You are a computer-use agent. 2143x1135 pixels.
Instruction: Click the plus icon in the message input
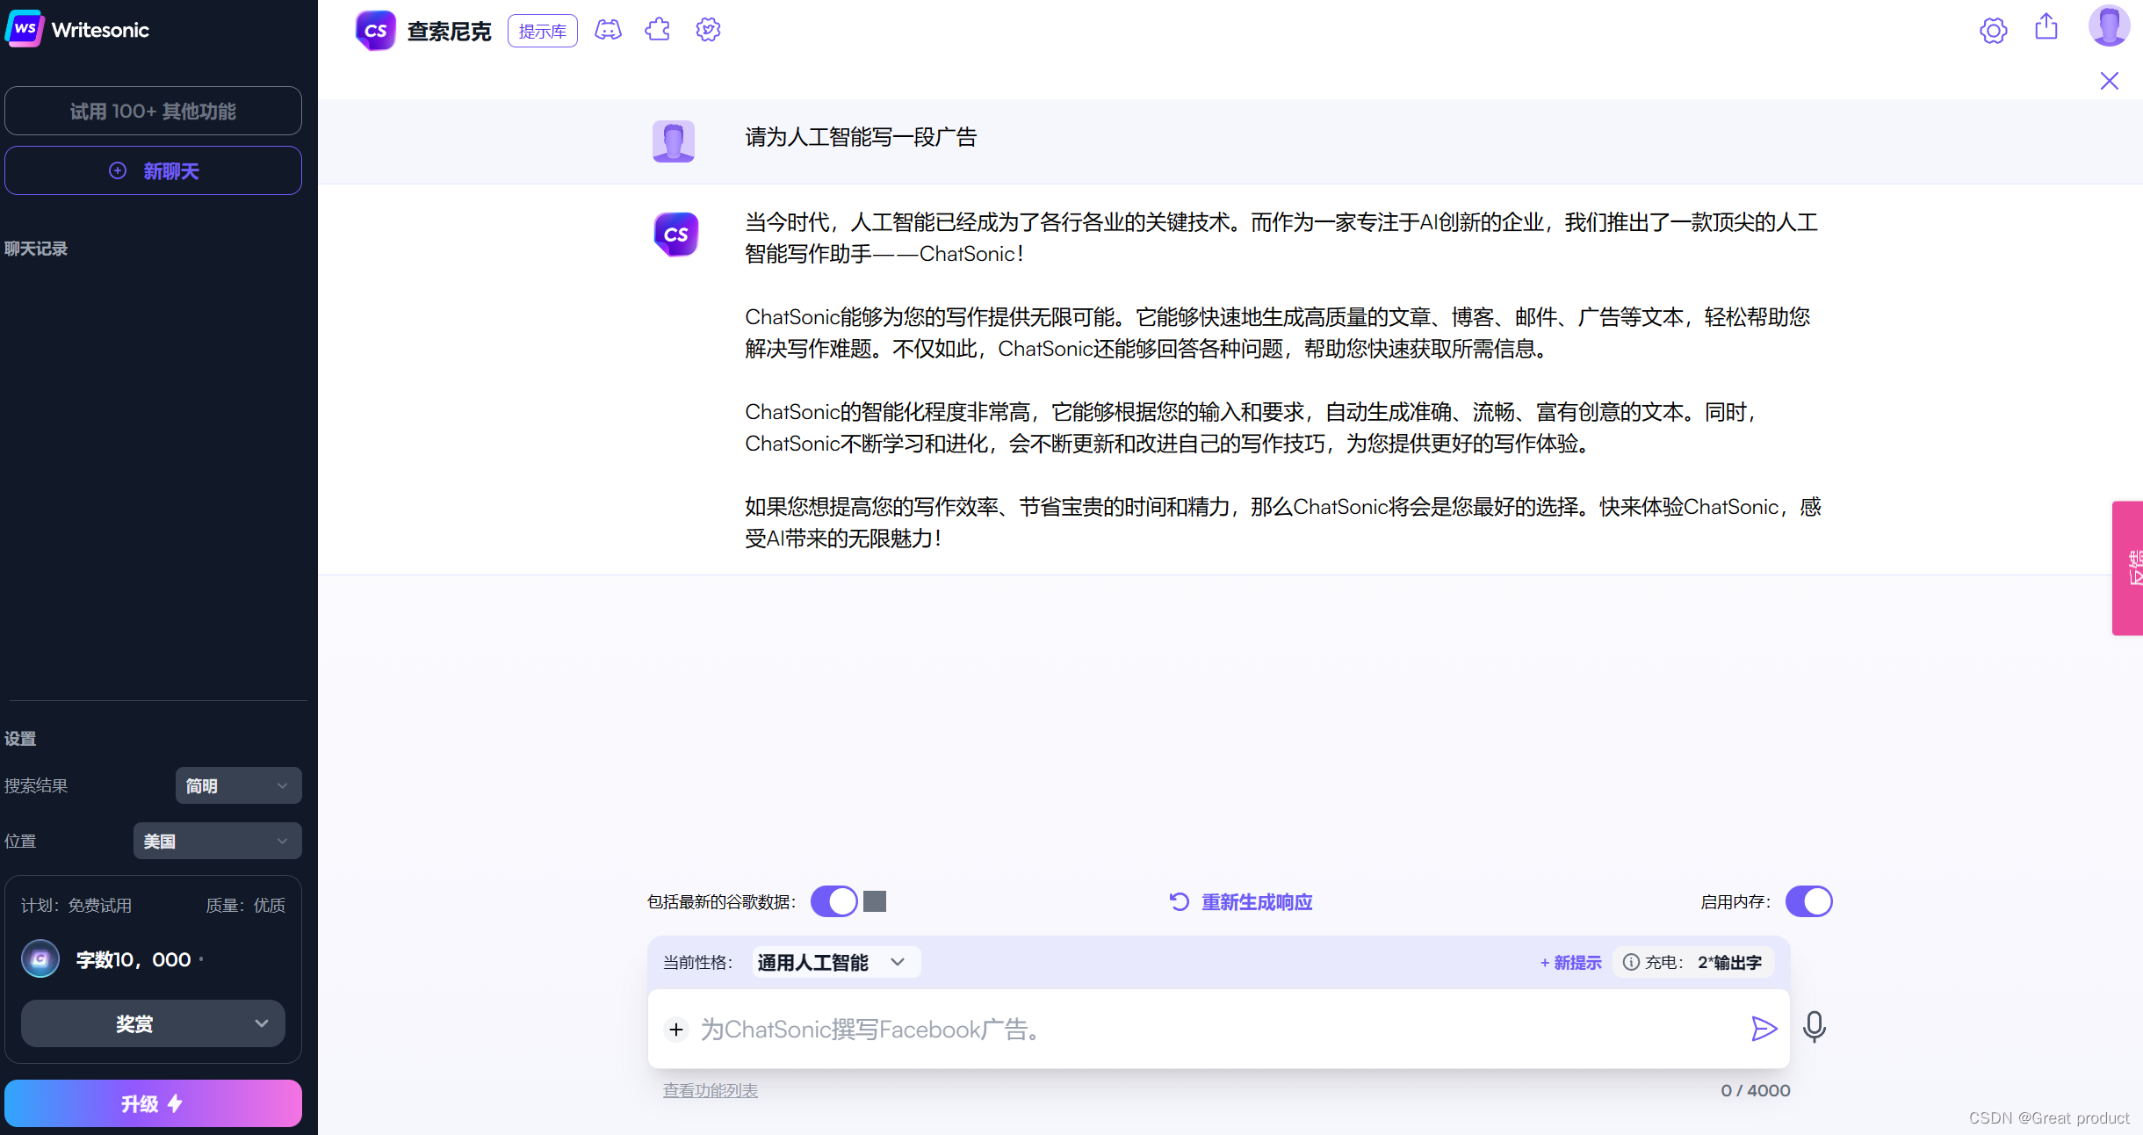click(676, 1029)
